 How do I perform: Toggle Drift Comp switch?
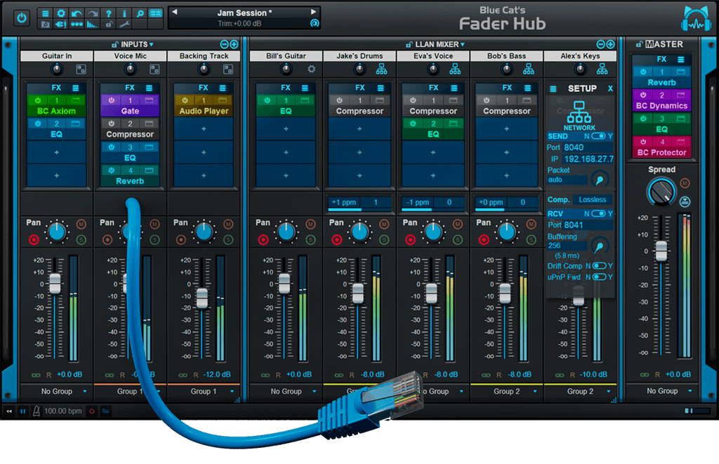[x=600, y=266]
